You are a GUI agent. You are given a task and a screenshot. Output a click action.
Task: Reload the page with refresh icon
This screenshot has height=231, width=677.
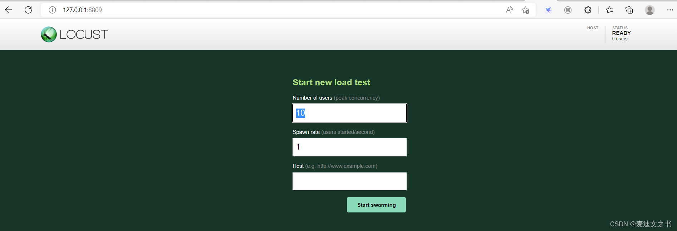pos(28,10)
